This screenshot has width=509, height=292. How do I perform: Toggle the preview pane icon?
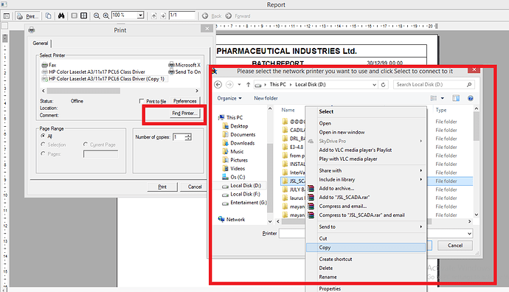coord(456,98)
